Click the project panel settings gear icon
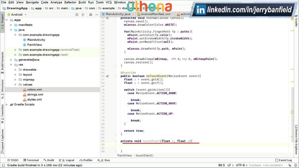This screenshot has height=168, width=299. click(x=91, y=14)
